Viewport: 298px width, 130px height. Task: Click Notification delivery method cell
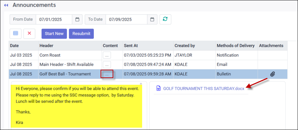pos(237,55)
